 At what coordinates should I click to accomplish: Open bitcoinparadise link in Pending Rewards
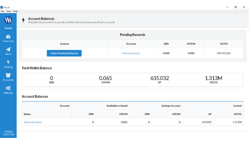click(131, 53)
